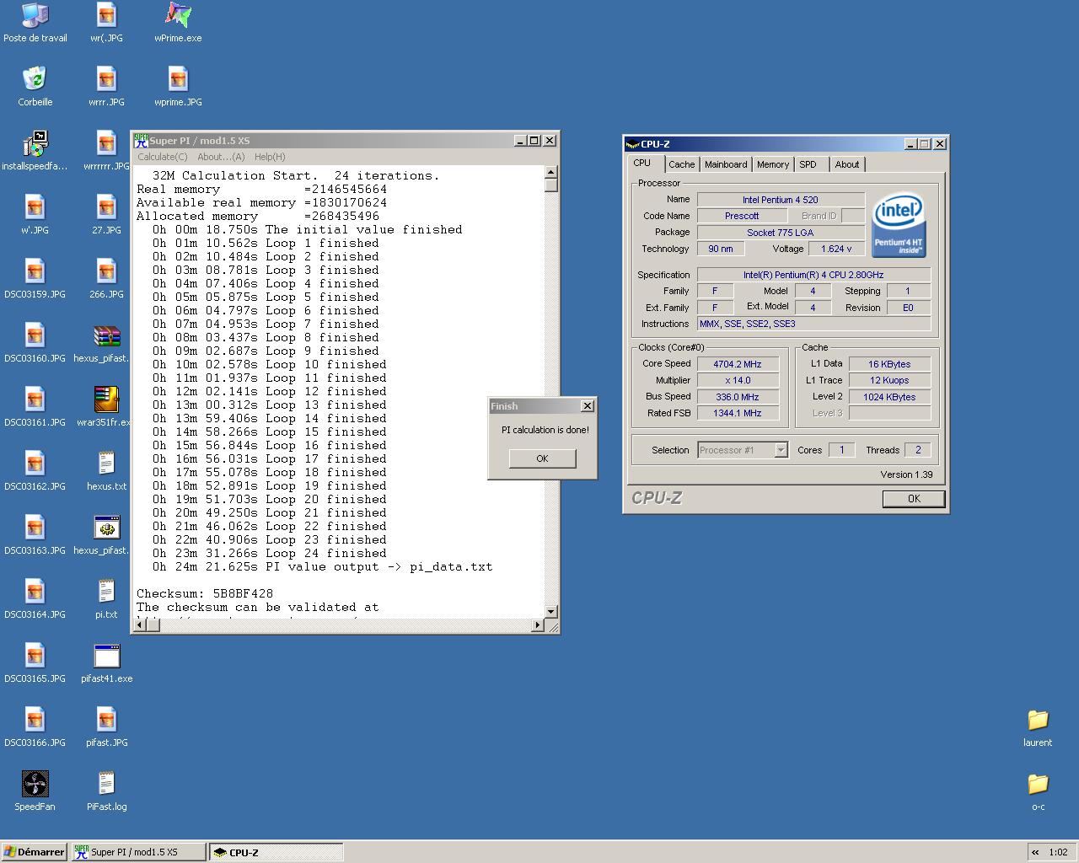Activate CPU-Z taskbar button
The image size is (1079, 863).
pos(276,852)
